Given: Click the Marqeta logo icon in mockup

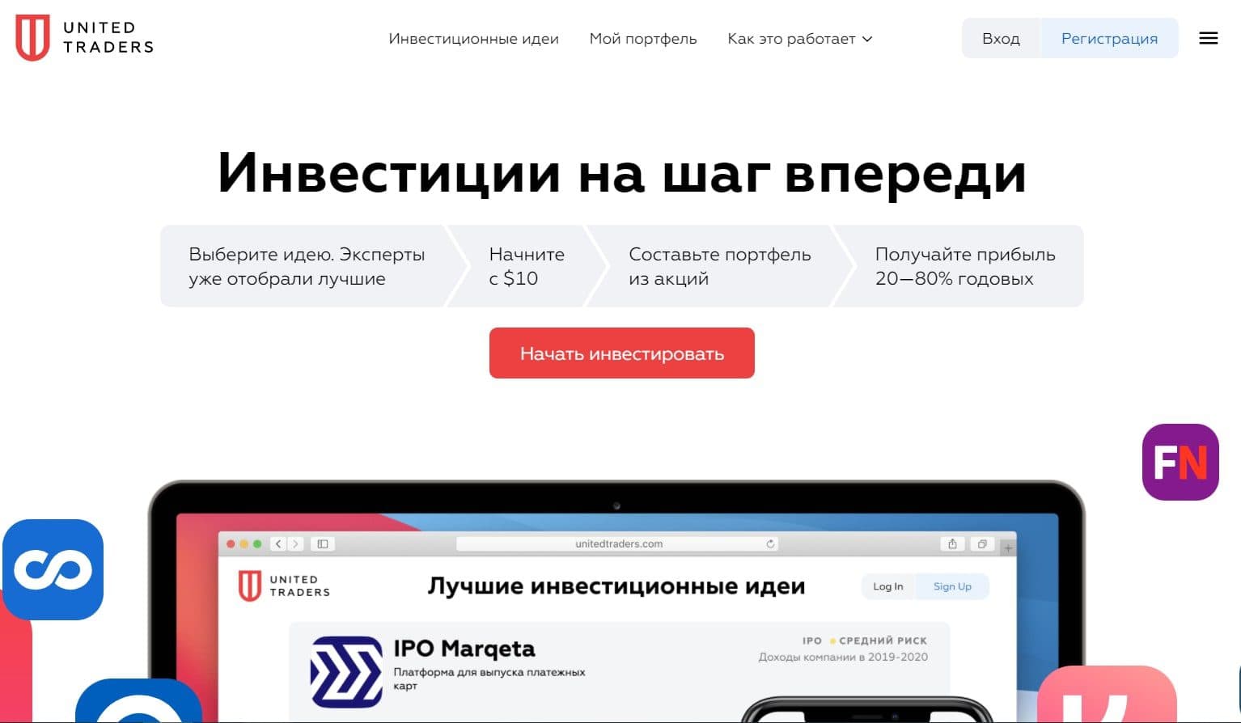Looking at the screenshot, I should [x=346, y=671].
